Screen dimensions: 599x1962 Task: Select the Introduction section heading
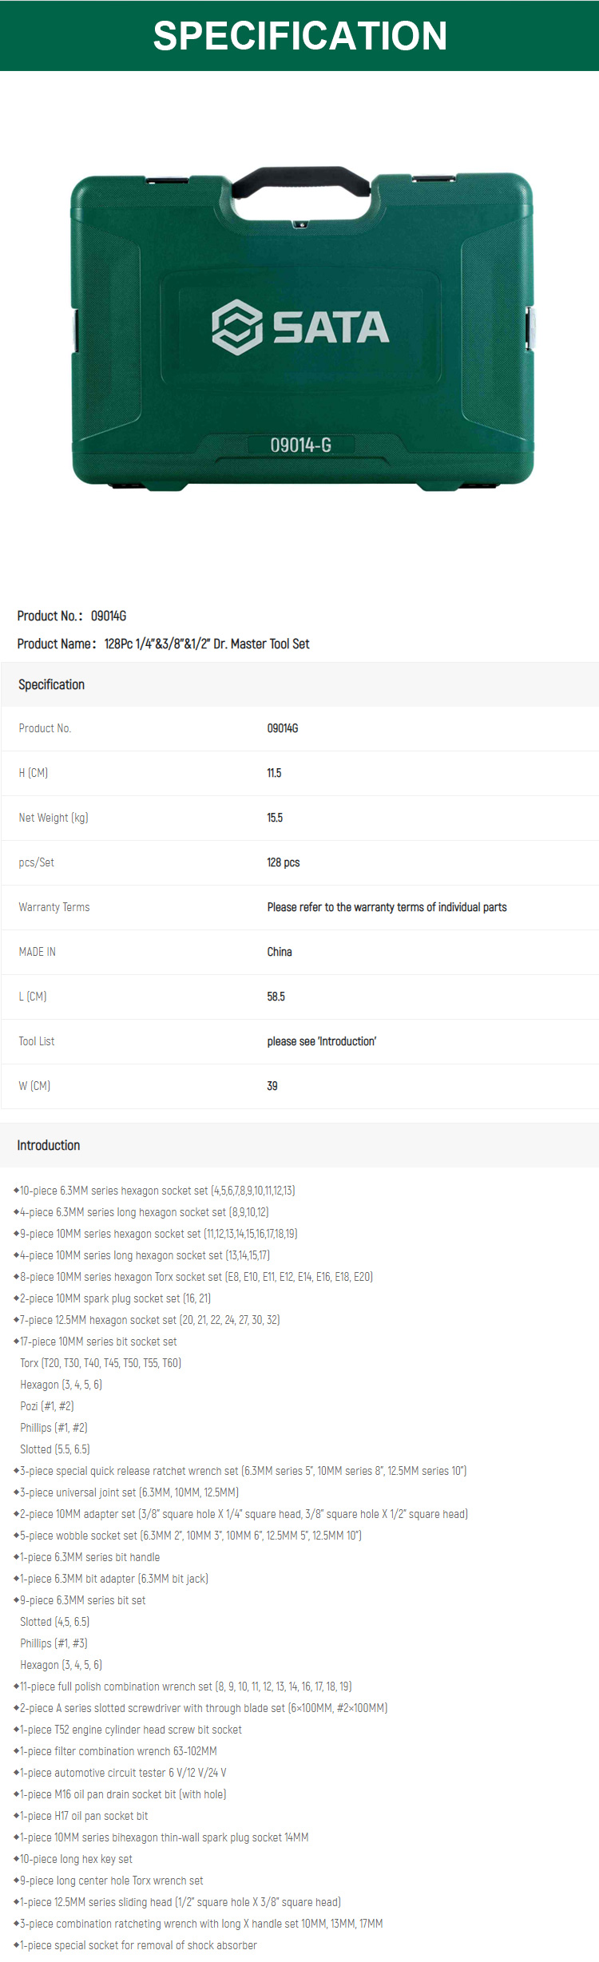49,1145
